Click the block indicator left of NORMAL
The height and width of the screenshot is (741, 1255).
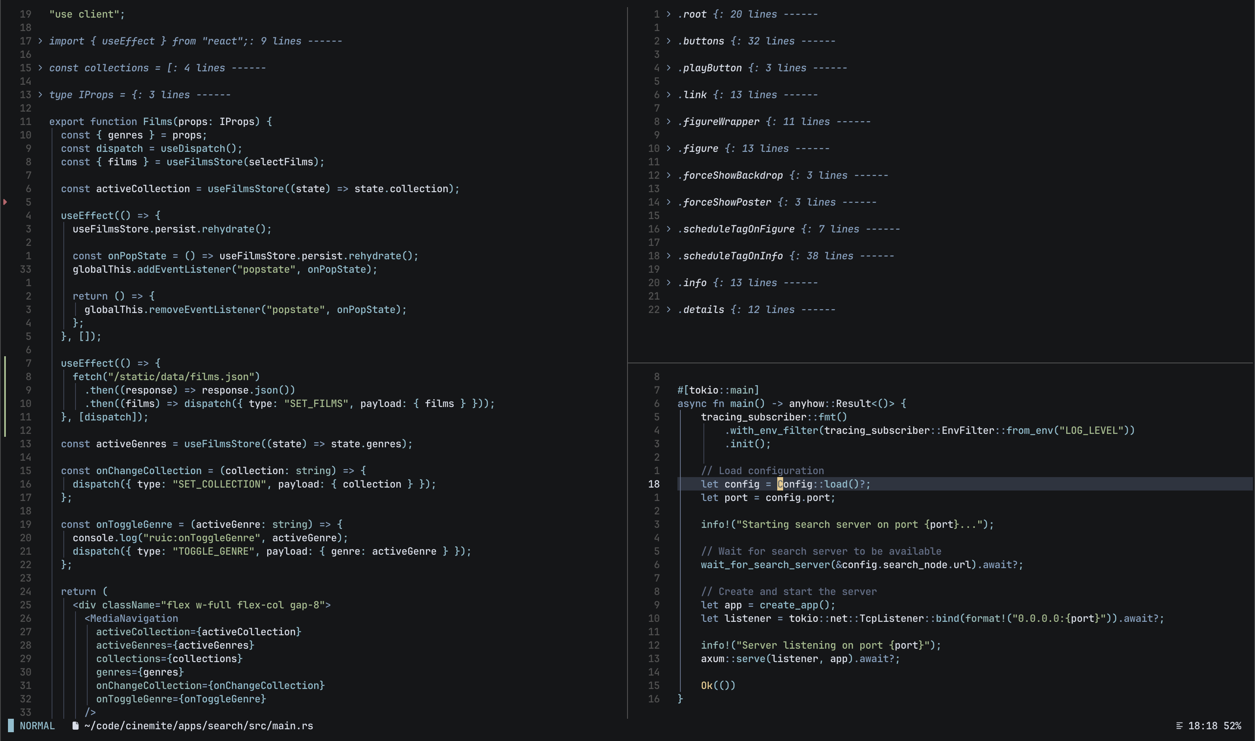[x=10, y=725]
